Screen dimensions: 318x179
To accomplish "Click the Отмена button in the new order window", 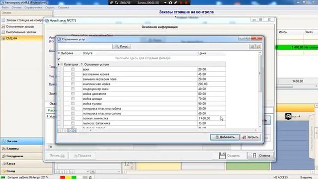I will click(260, 156).
